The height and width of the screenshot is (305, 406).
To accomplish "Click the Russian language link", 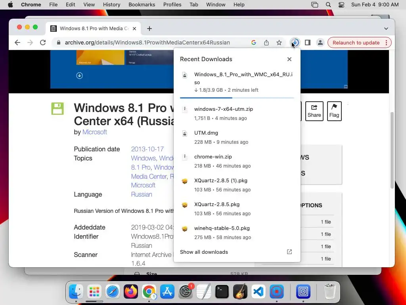I will 142,194.
